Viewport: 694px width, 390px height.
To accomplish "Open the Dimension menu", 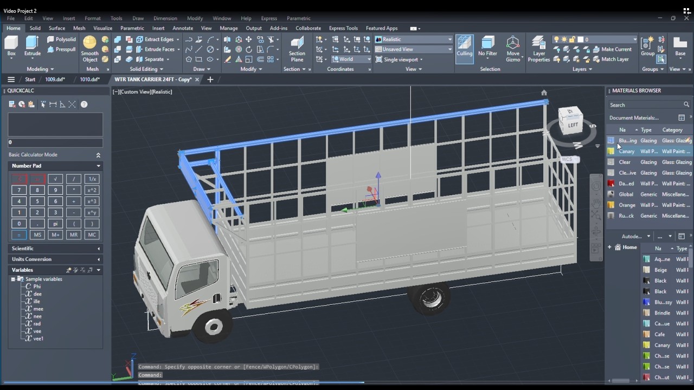I will tap(165, 18).
